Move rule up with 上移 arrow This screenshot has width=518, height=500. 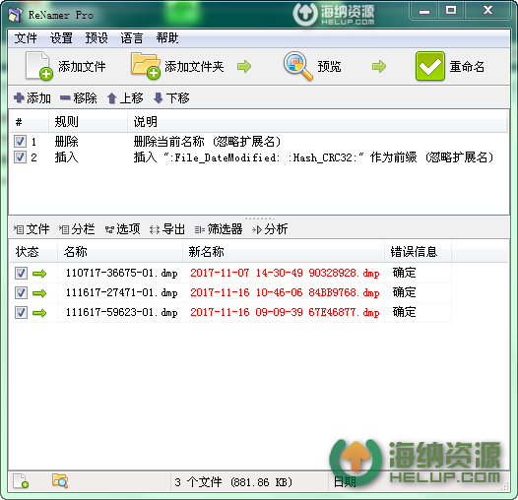112,98
